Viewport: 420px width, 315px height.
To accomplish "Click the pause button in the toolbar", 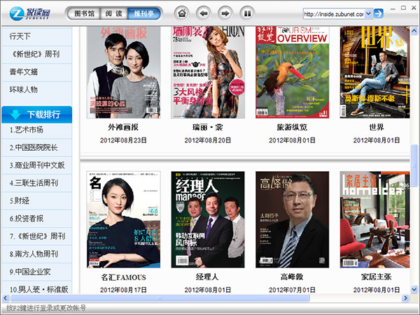I will click(247, 13).
